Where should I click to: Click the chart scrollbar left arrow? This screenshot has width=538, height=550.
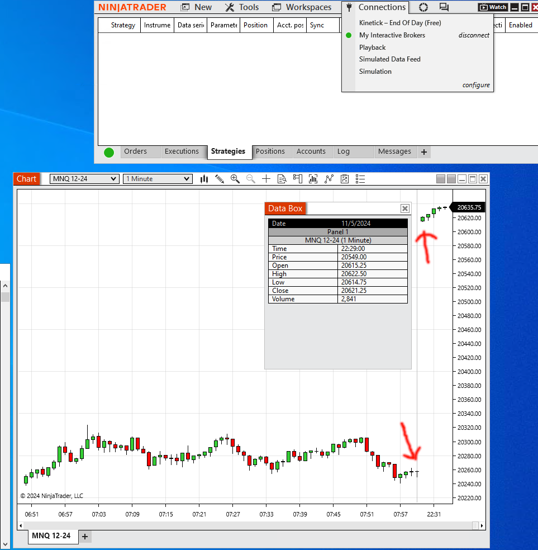tap(21, 526)
